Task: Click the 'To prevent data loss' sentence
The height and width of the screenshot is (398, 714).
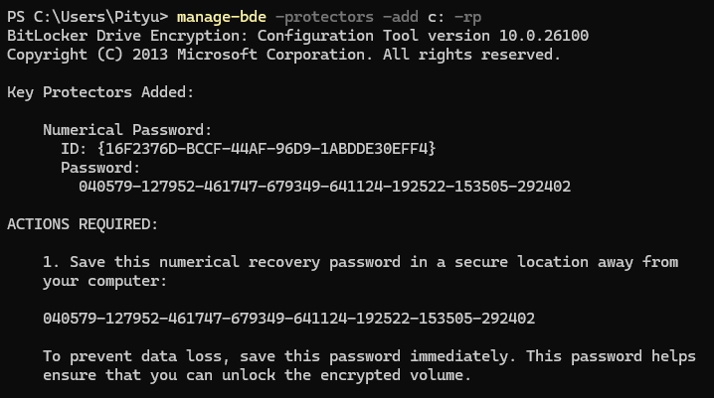Action: pos(369,356)
